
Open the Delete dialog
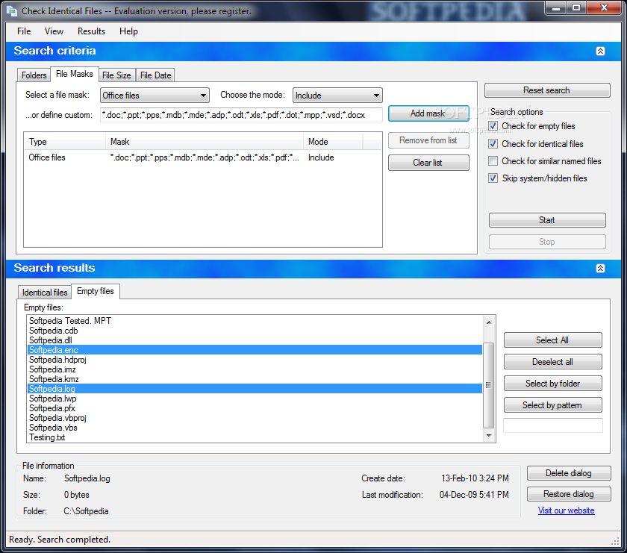point(569,473)
